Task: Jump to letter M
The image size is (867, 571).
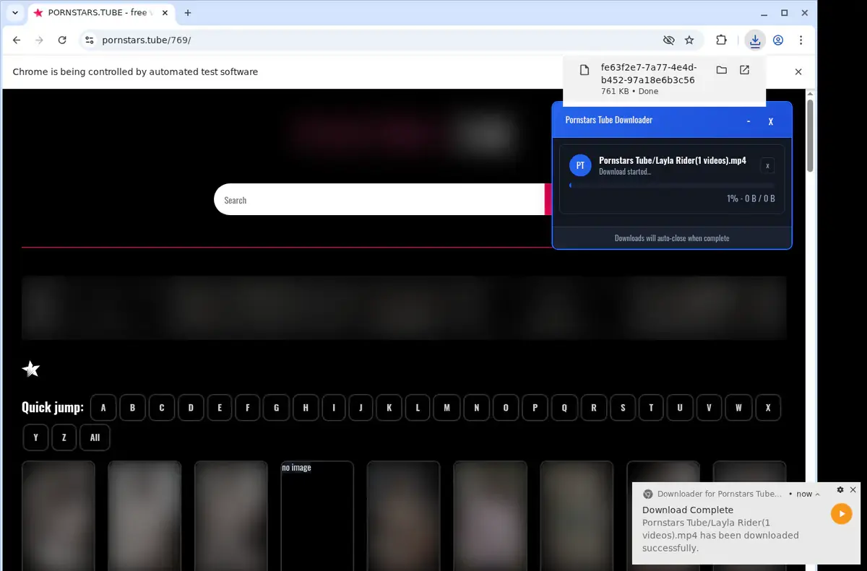Action: (447, 407)
